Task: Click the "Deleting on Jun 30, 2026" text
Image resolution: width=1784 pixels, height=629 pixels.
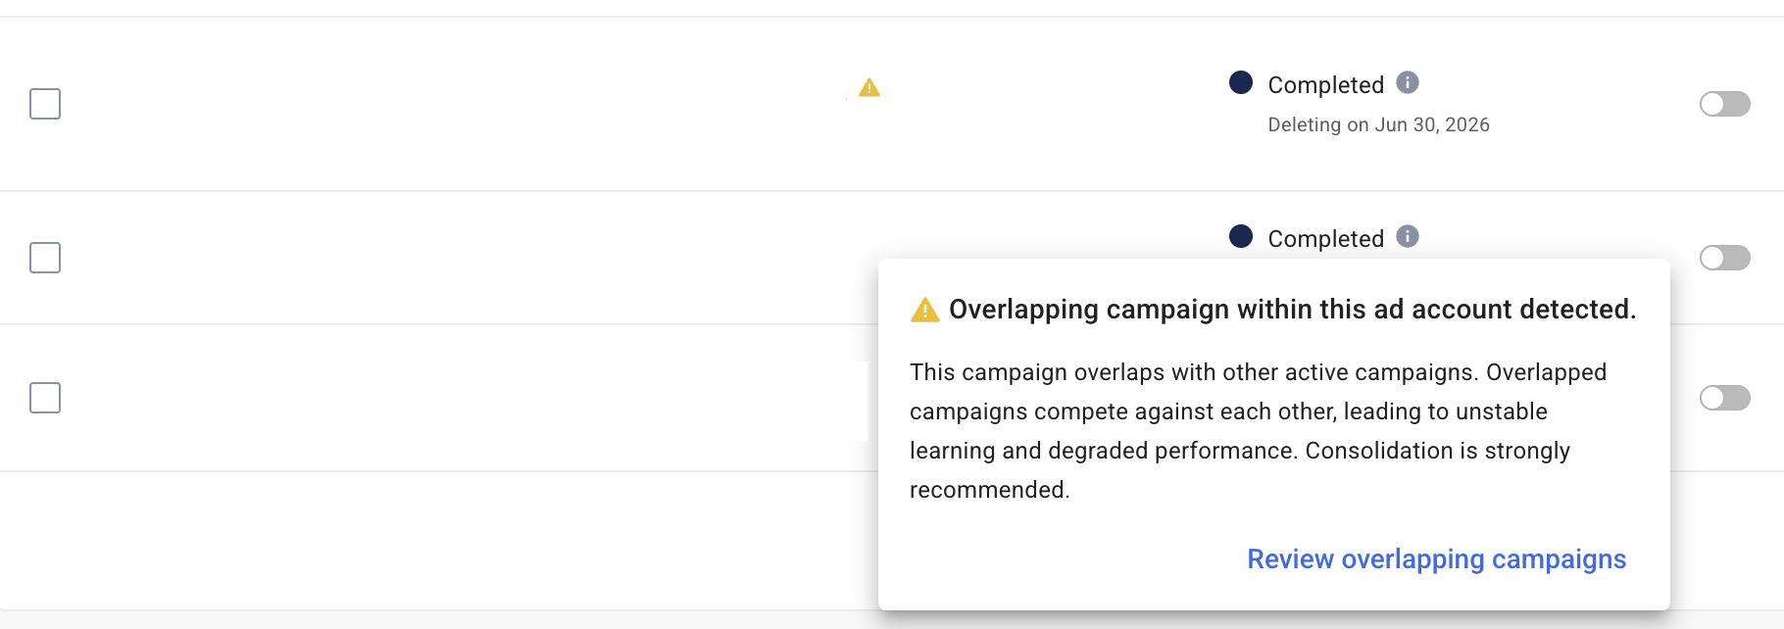Action: click(1378, 125)
